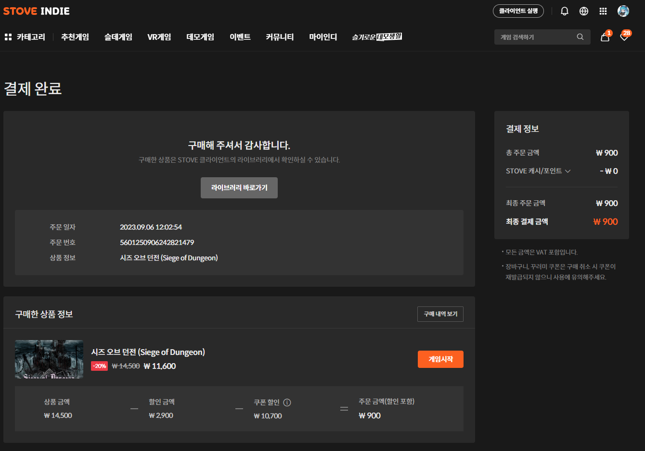Click the search magnifier icon
This screenshot has width=645, height=451.
coord(580,37)
